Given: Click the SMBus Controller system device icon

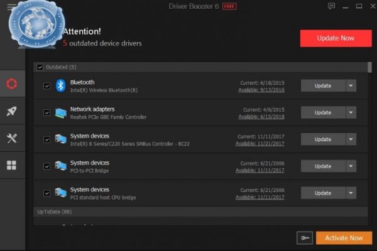Looking at the screenshot, I should pos(60,139).
